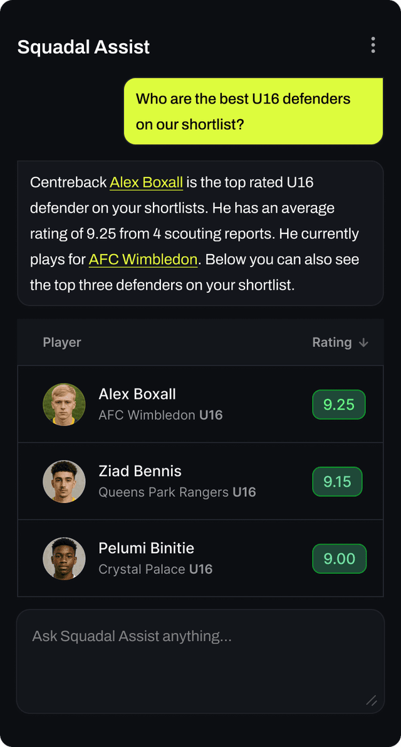The width and height of the screenshot is (401, 747).
Task: Focus the Ask Squadal Assist input field
Action: click(200, 660)
